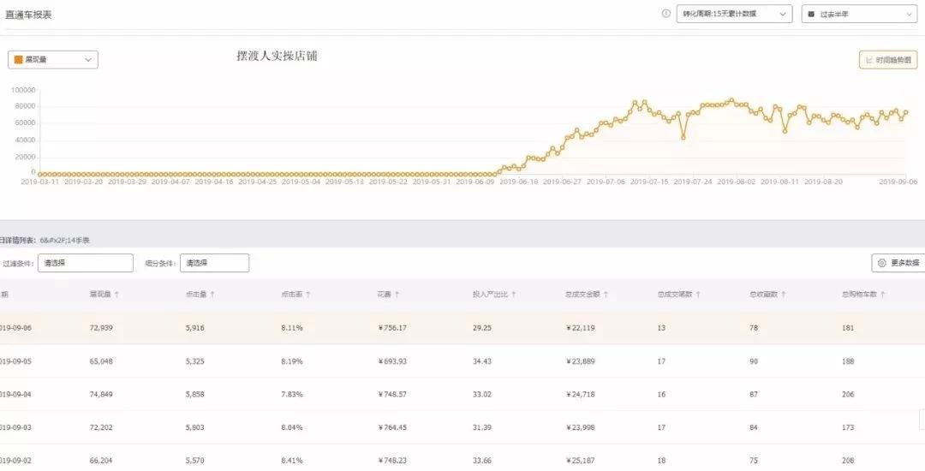Expand the 展现量 metric selector
925x471 pixels.
pyautogui.click(x=53, y=60)
